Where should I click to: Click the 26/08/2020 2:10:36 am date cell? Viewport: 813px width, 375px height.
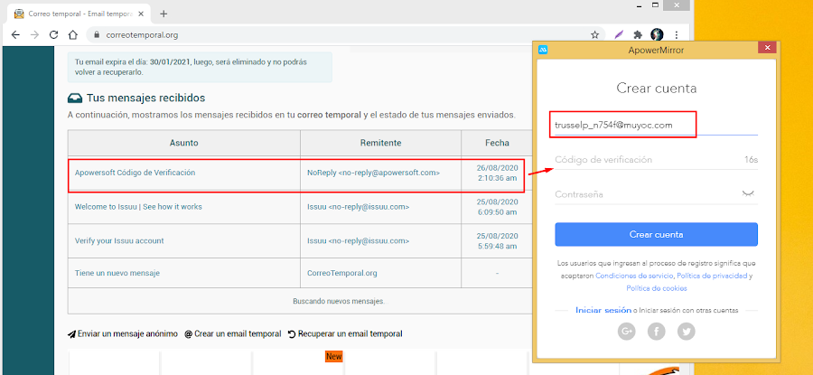point(497,173)
